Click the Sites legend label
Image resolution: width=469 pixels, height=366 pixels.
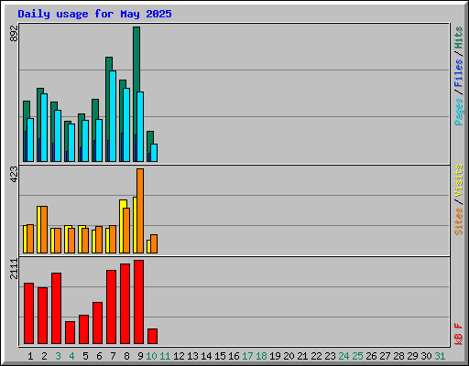point(459,221)
